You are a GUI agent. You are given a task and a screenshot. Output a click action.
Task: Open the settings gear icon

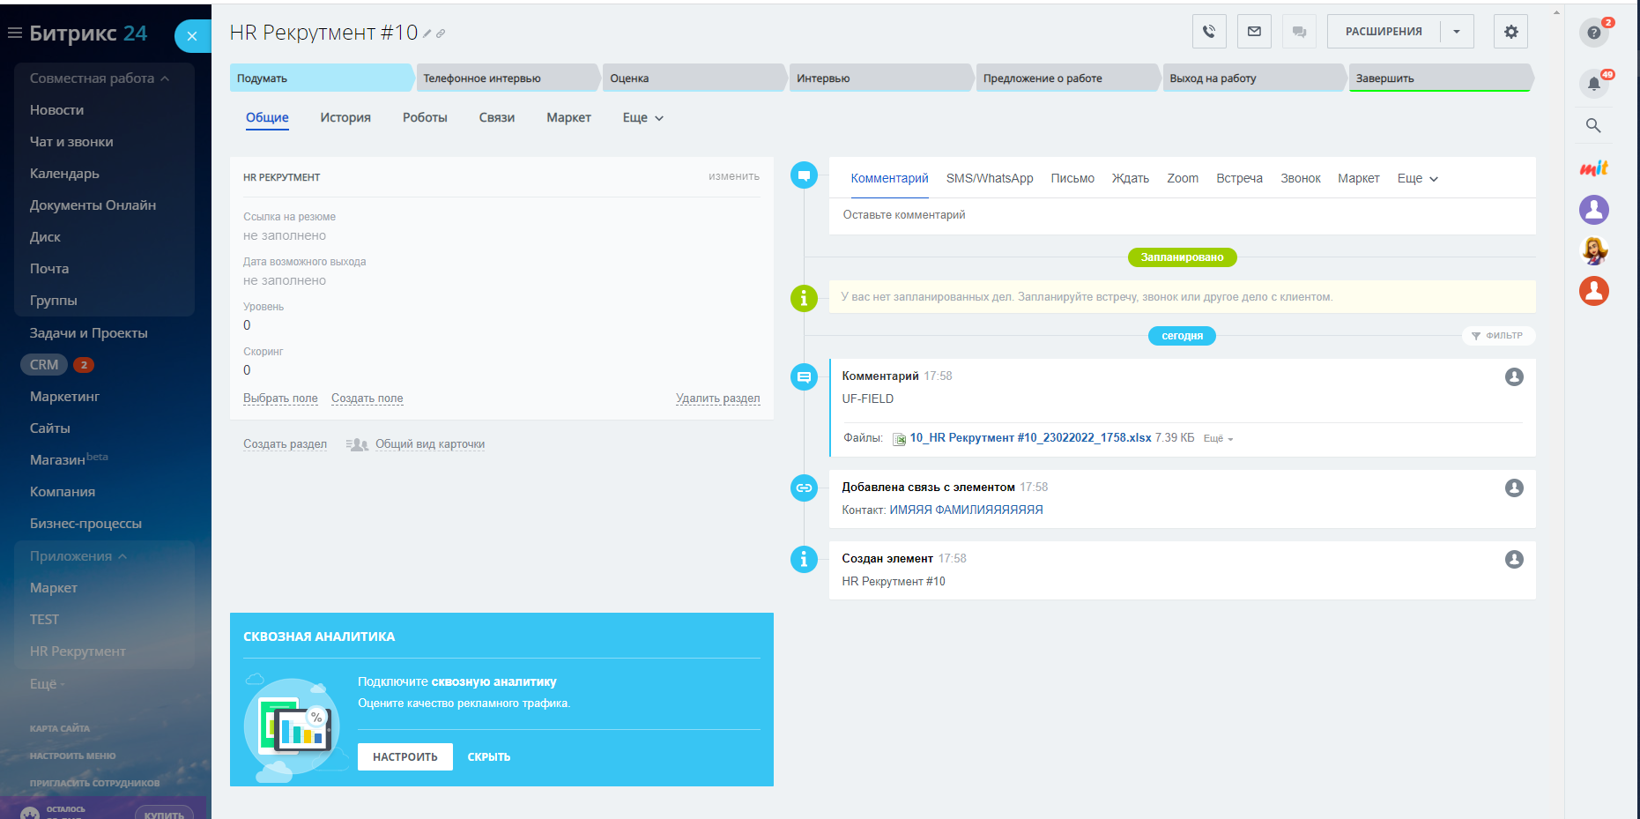click(x=1510, y=32)
